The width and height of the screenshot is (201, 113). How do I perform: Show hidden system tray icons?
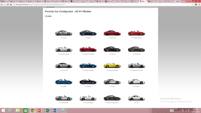[x=176, y=110]
